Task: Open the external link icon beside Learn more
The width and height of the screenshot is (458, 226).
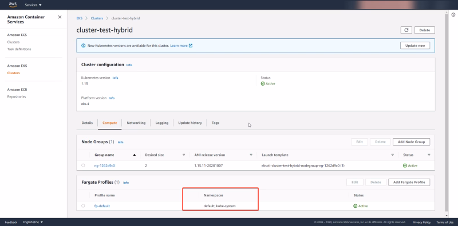Action: click(x=191, y=46)
